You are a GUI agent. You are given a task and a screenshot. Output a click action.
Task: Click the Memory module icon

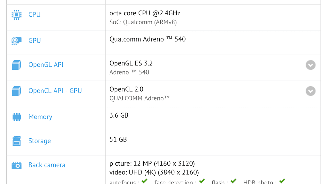[x=17, y=117]
